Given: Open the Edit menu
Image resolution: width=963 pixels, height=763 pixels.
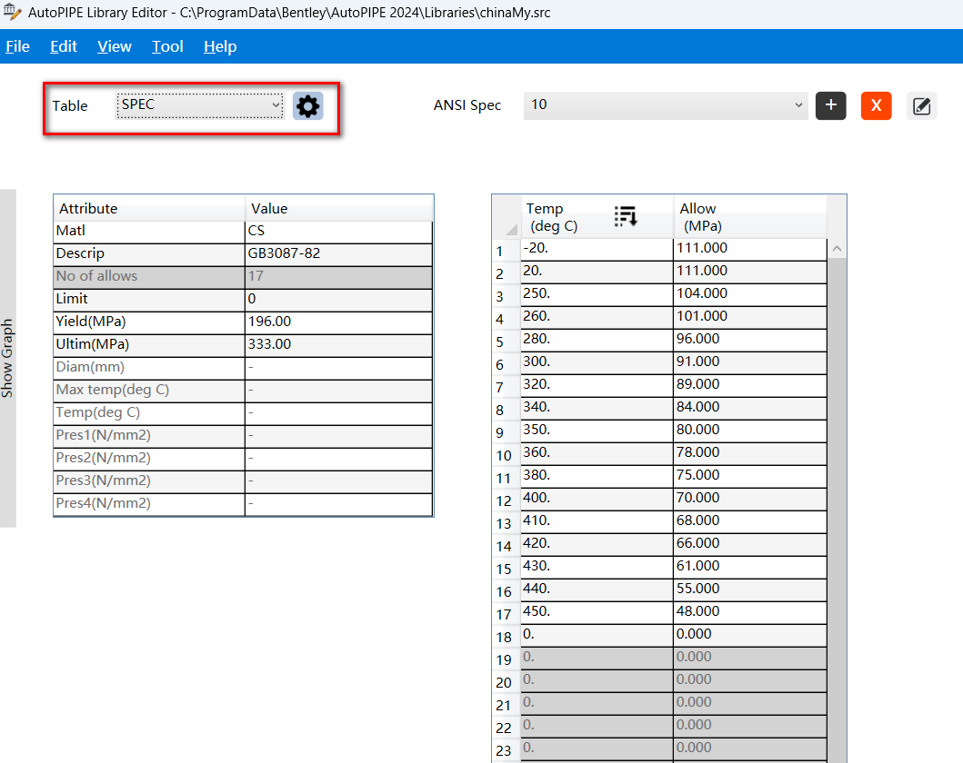Looking at the screenshot, I should pos(64,46).
